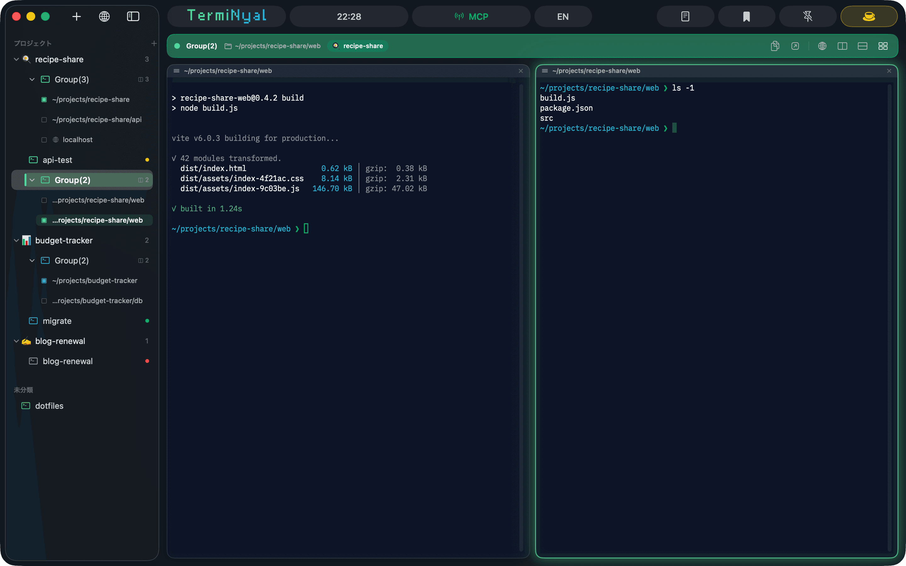This screenshot has height=566, width=906.
Task: Open the globe browser icon in title bar
Action: [104, 16]
